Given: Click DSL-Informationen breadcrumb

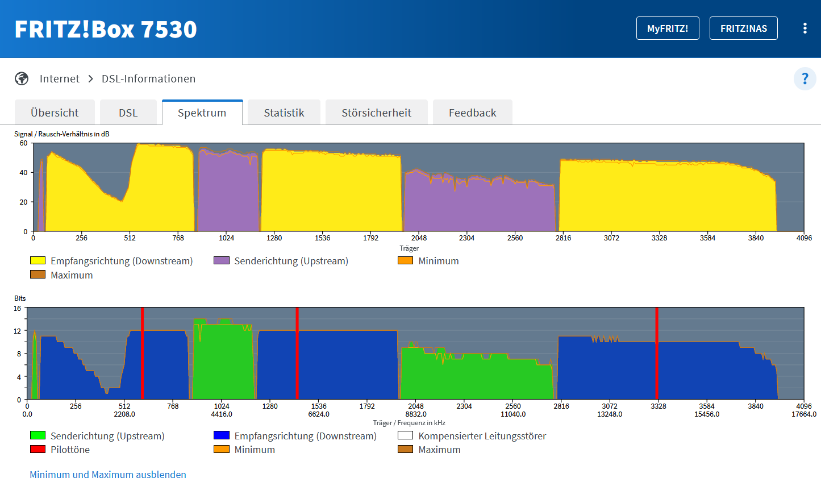Looking at the screenshot, I should point(148,78).
